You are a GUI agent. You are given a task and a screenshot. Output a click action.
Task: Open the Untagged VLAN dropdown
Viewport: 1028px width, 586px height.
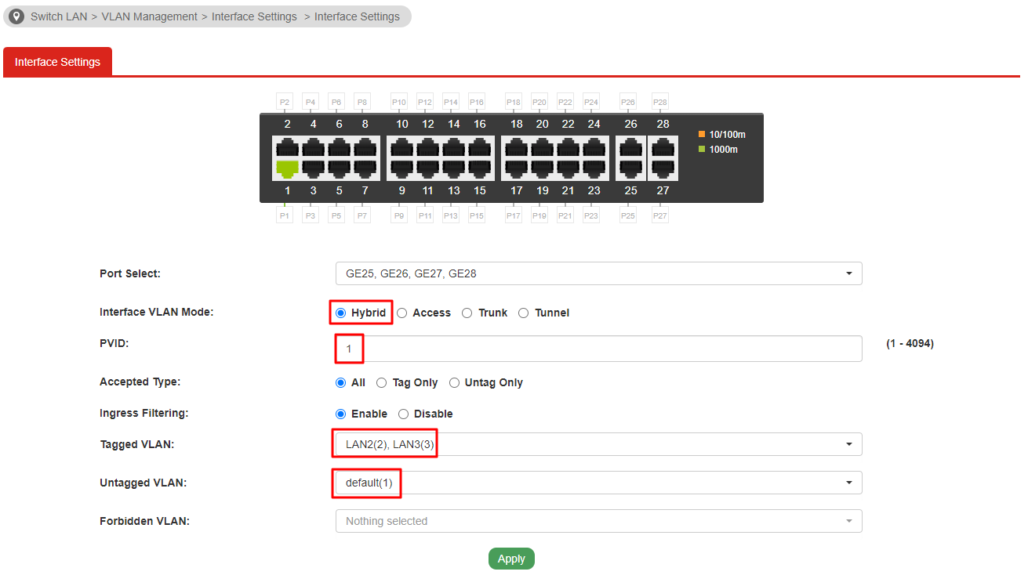point(598,483)
